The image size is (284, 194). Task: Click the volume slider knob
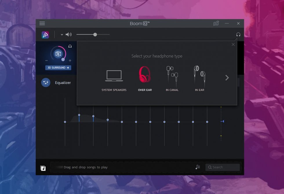tap(95, 34)
